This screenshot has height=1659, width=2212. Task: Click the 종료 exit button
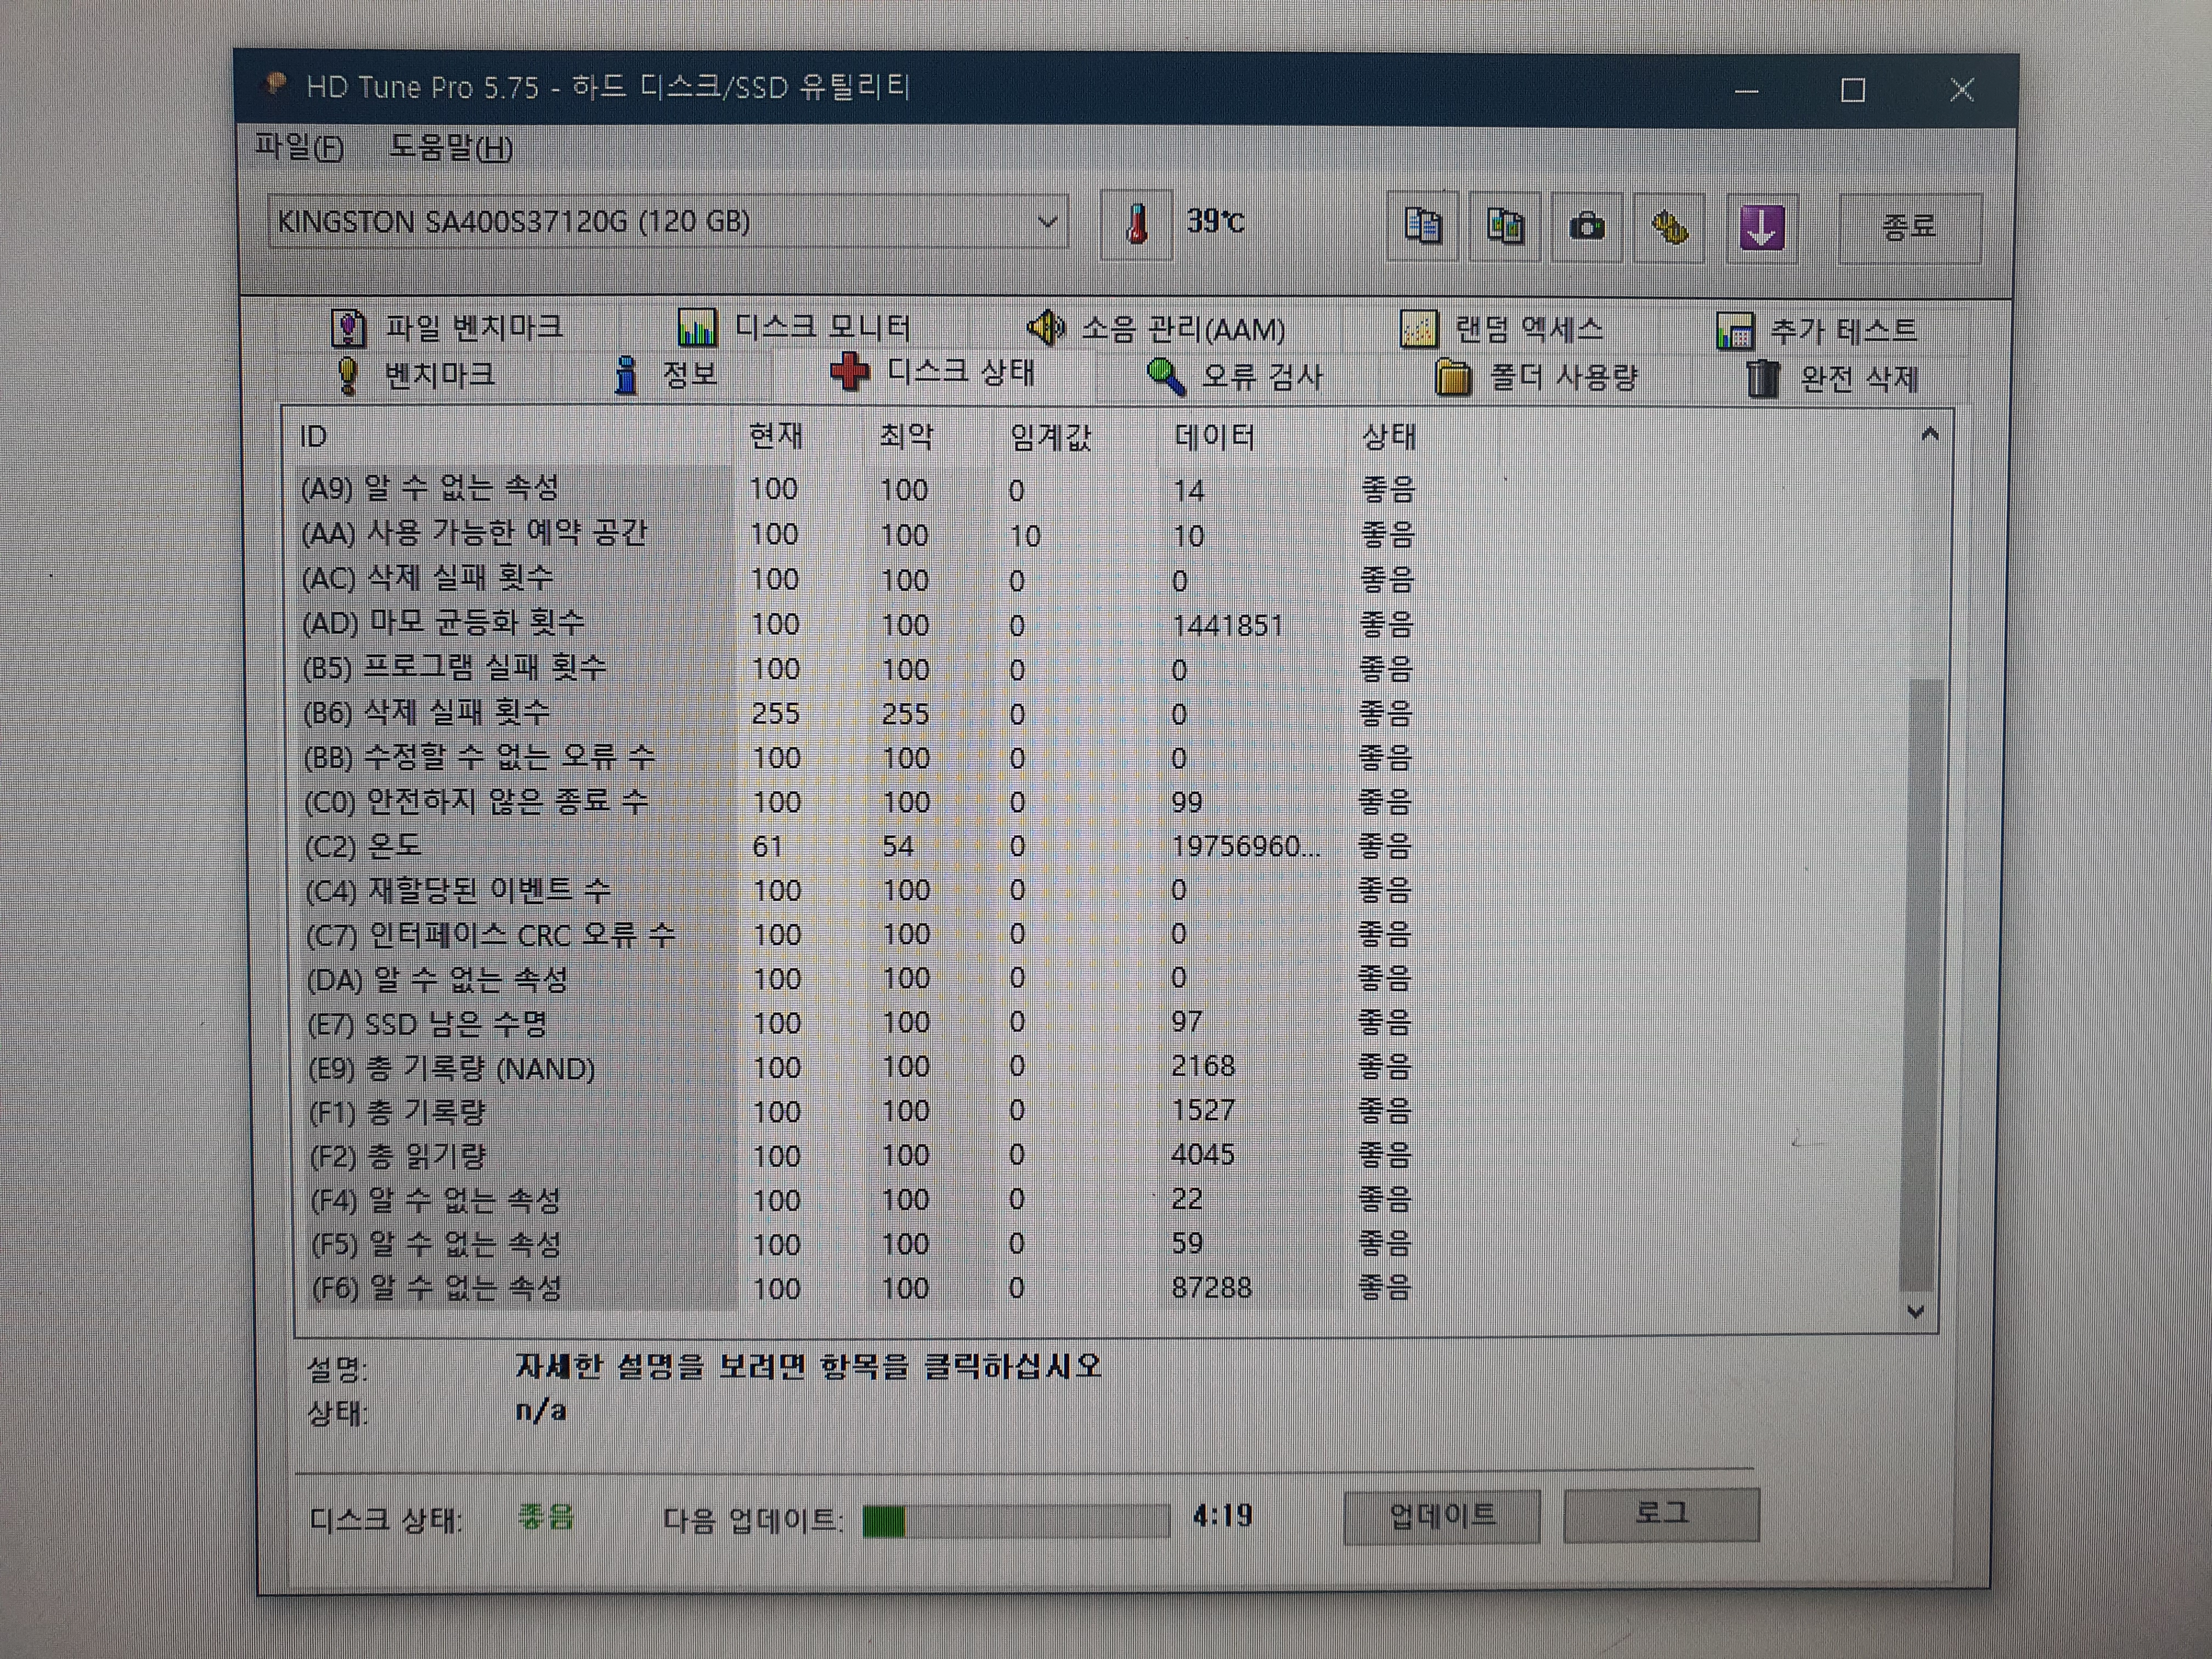coord(1909,228)
